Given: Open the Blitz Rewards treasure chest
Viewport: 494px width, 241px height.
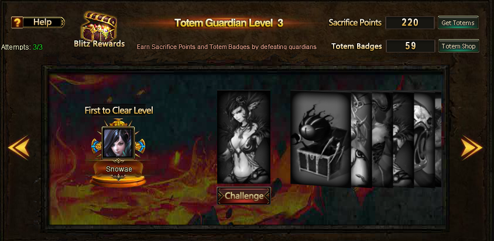Looking at the screenshot, I should click(x=99, y=26).
